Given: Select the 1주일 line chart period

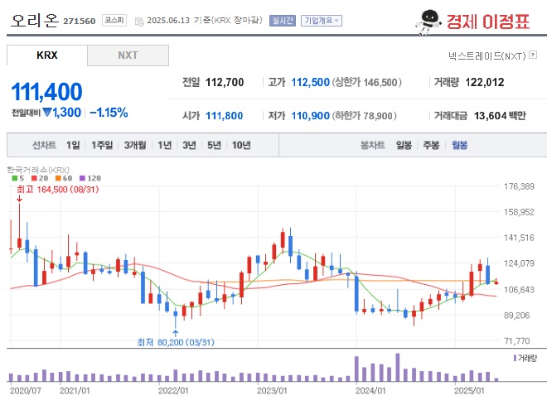Looking at the screenshot, I should point(102,145).
